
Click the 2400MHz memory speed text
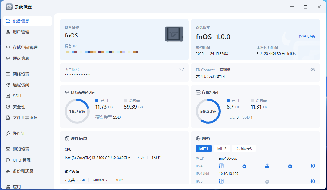click(100, 180)
